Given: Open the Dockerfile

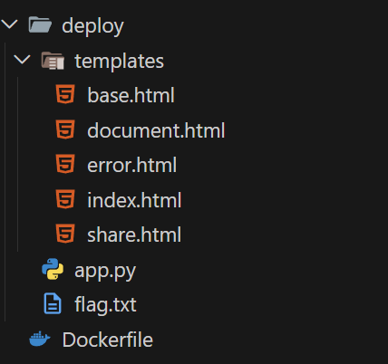Looking at the screenshot, I should pyautogui.click(x=108, y=340).
